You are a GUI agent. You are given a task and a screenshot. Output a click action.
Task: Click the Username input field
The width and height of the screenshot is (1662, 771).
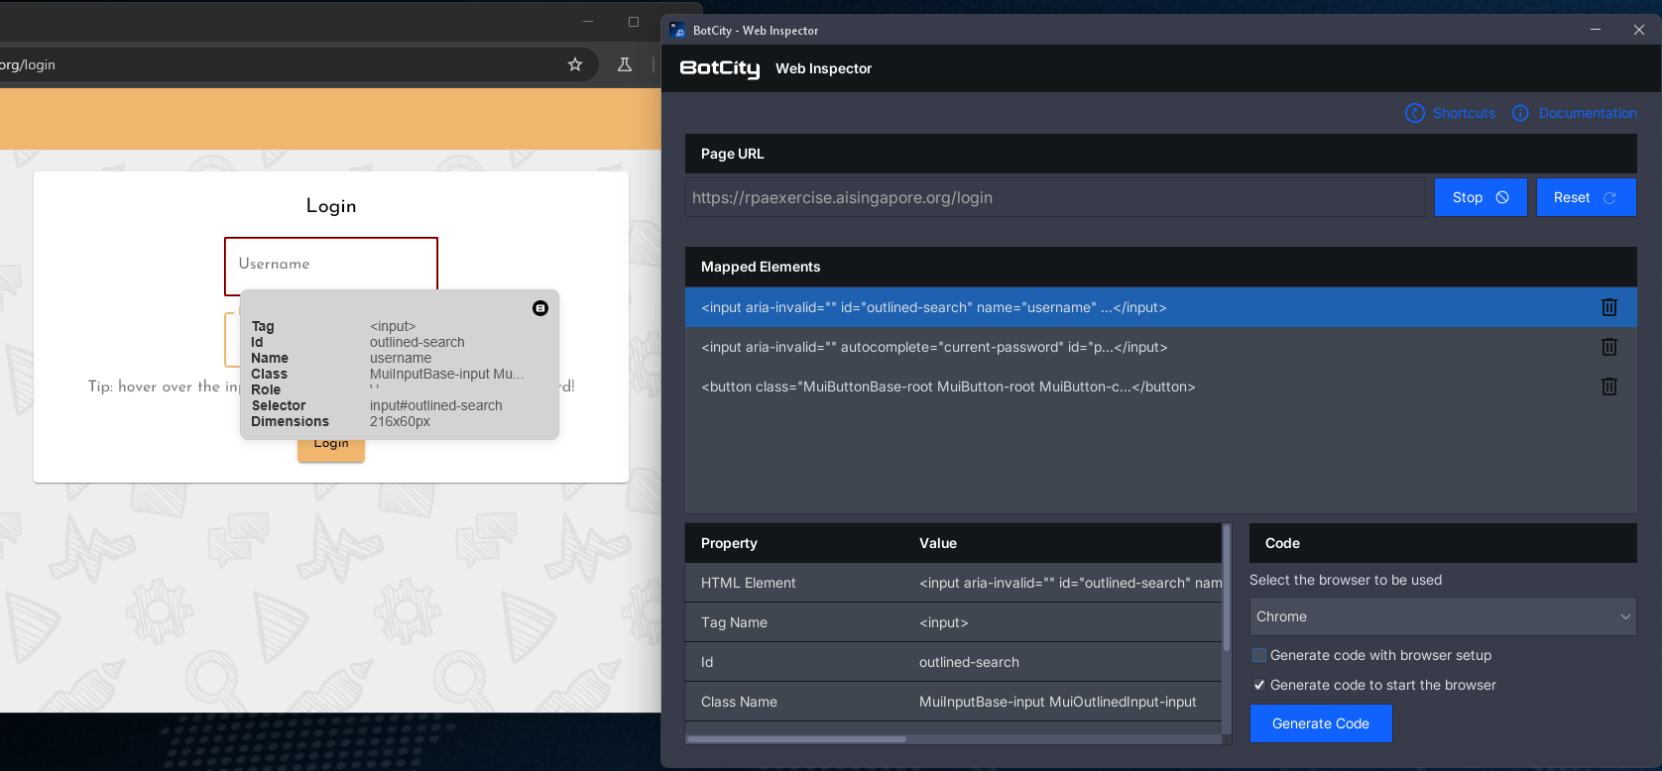[x=330, y=265]
